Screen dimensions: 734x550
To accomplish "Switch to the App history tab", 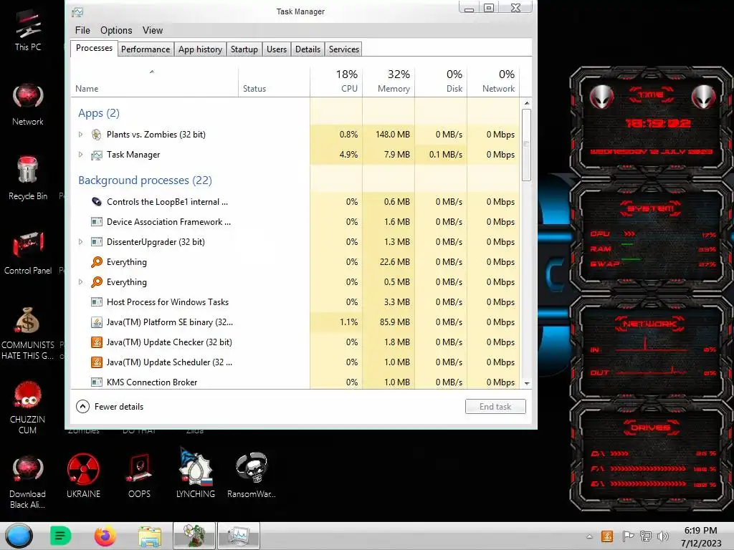I will (x=201, y=49).
